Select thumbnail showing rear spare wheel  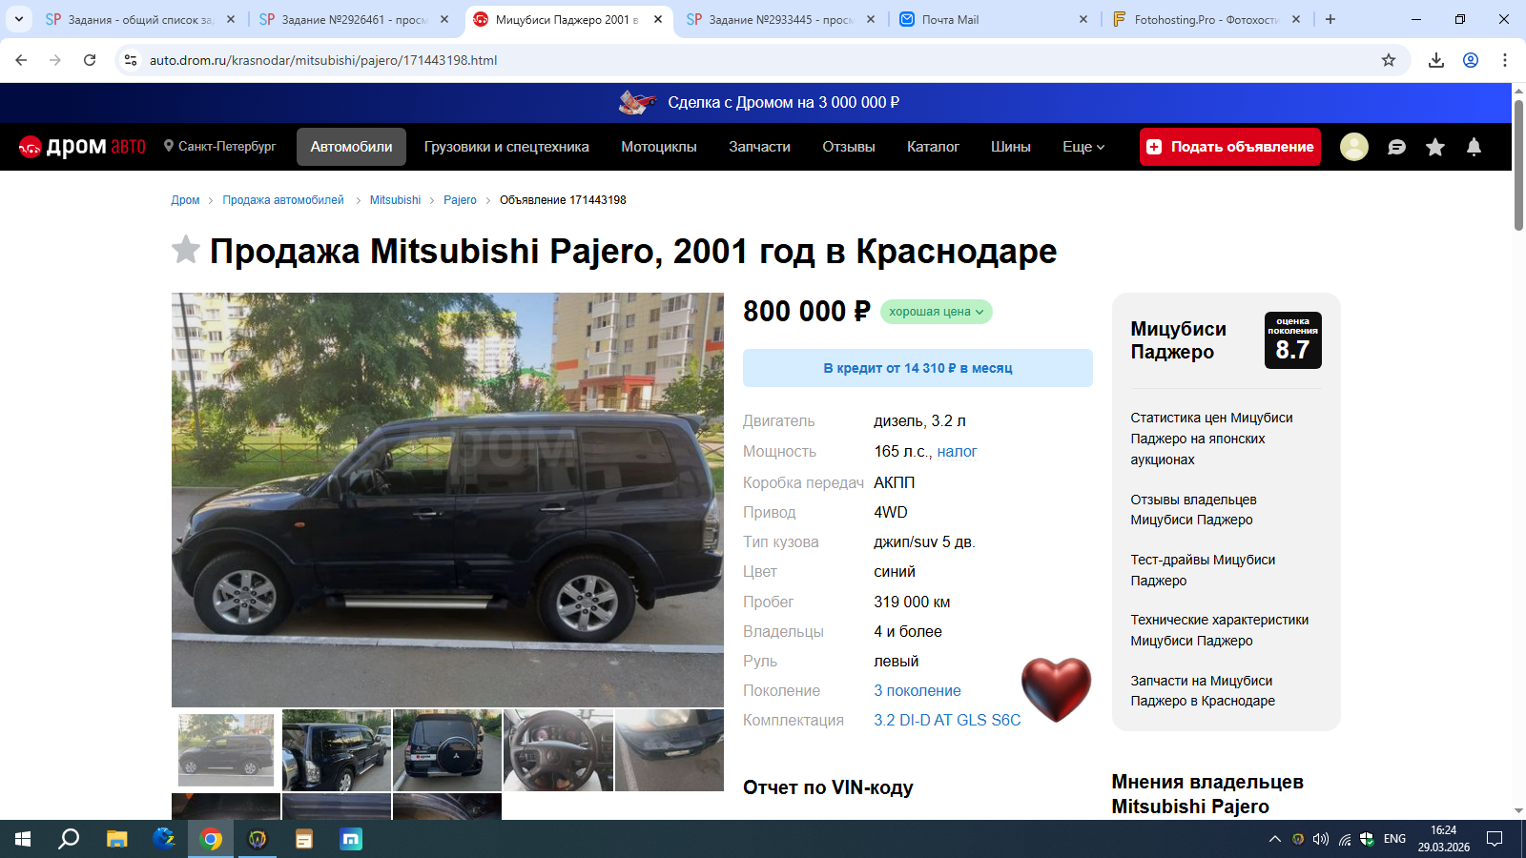pos(447,750)
